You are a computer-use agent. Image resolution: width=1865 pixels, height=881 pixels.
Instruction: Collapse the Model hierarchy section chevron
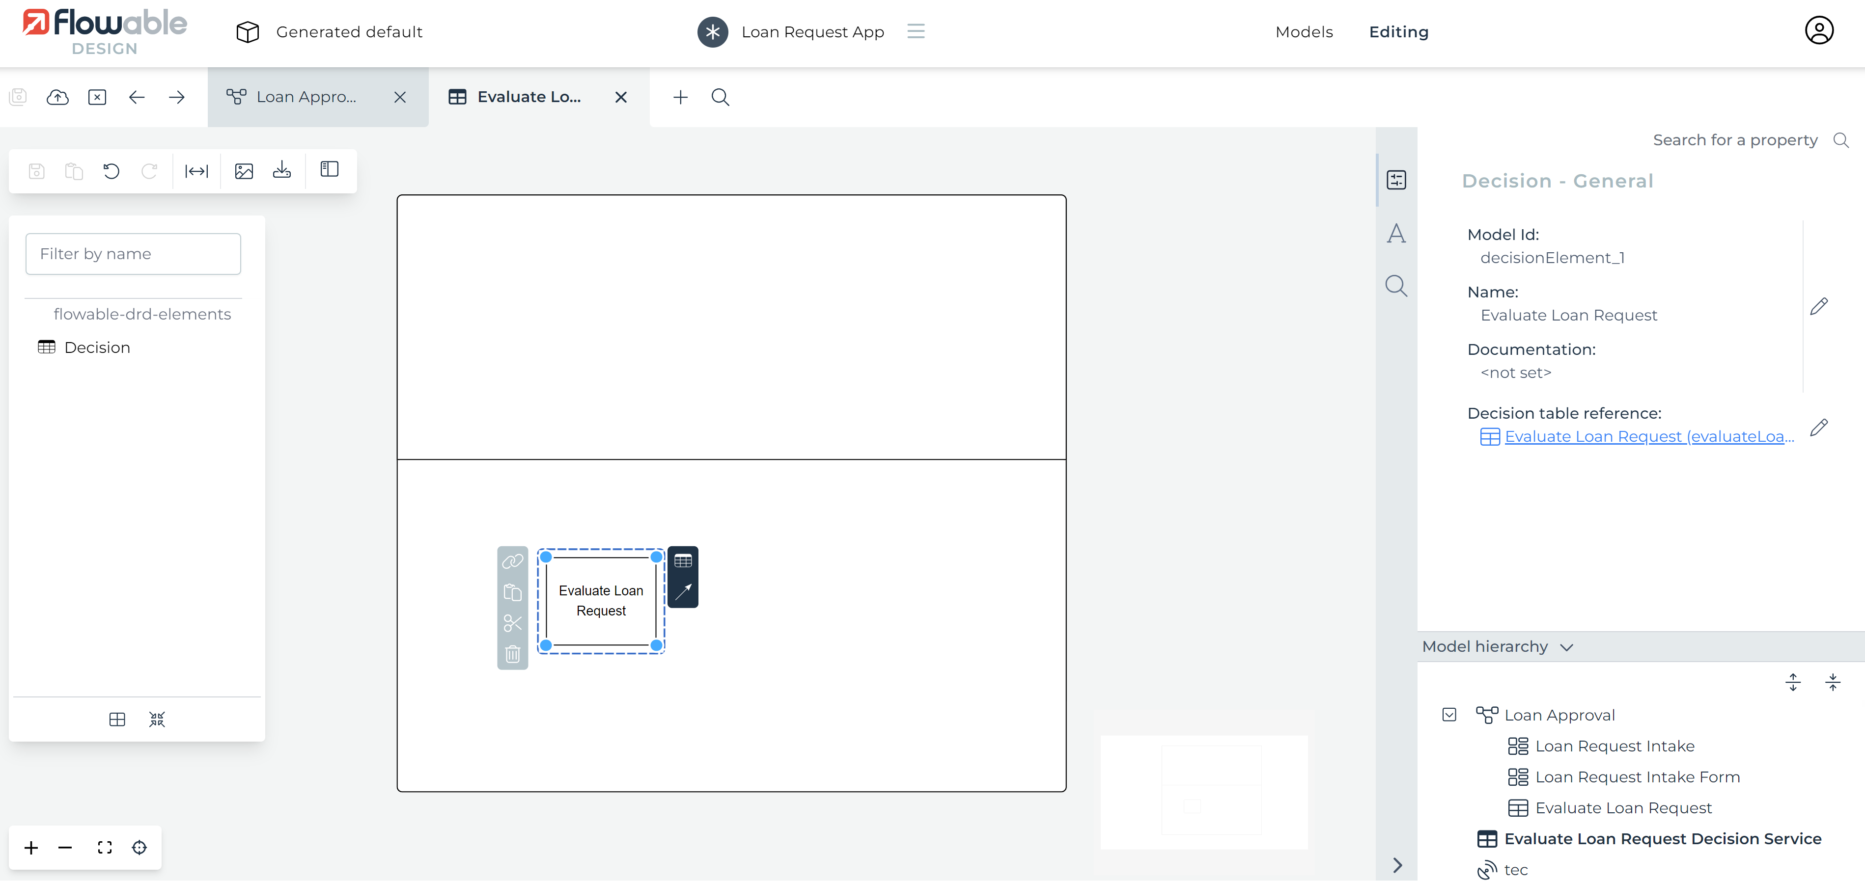[x=1567, y=647]
